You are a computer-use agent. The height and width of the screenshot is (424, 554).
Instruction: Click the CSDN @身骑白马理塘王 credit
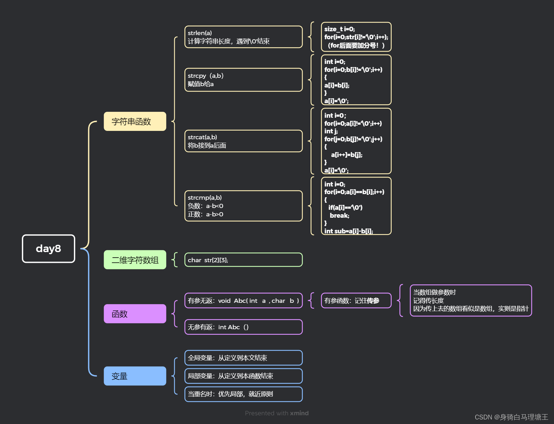(x=511, y=417)
